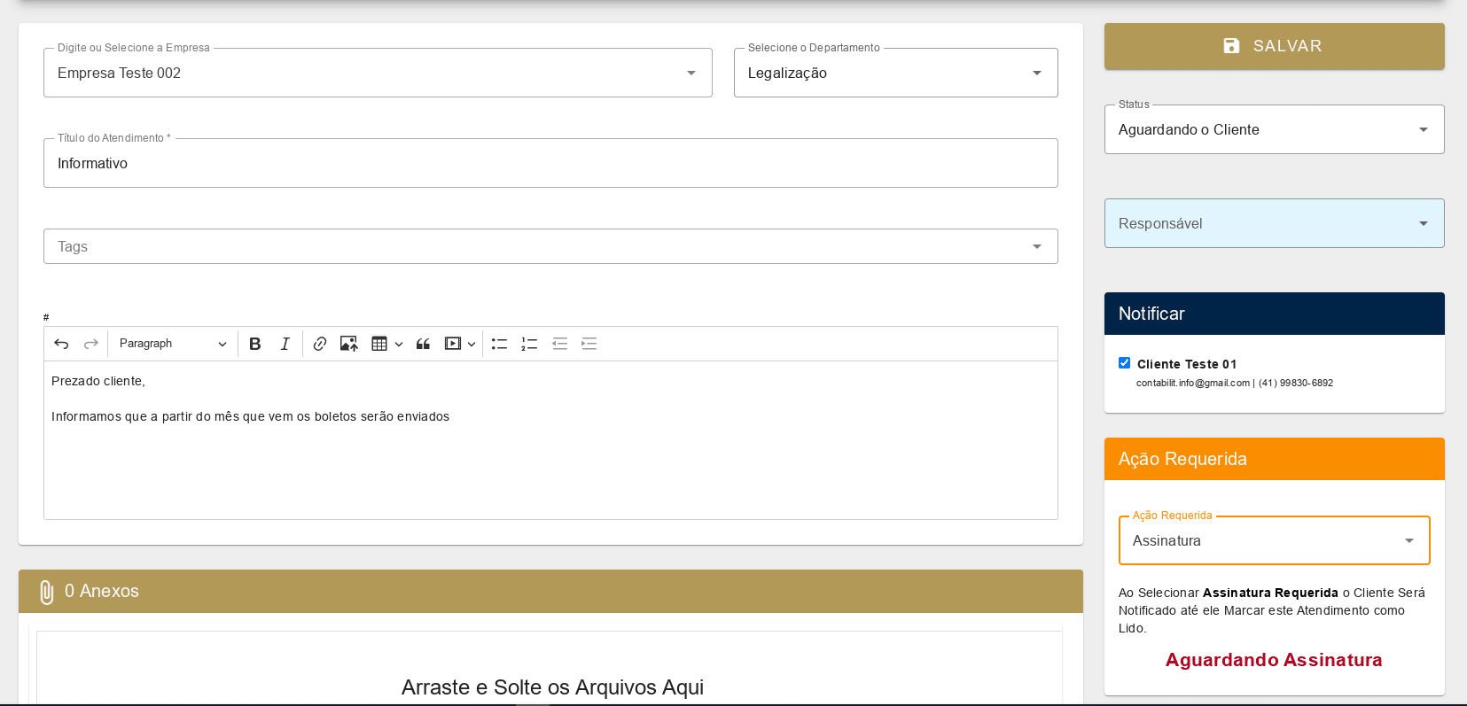Click the undo icon in editor toolbar
Viewport: 1467px width, 706px height.
[x=61, y=344]
